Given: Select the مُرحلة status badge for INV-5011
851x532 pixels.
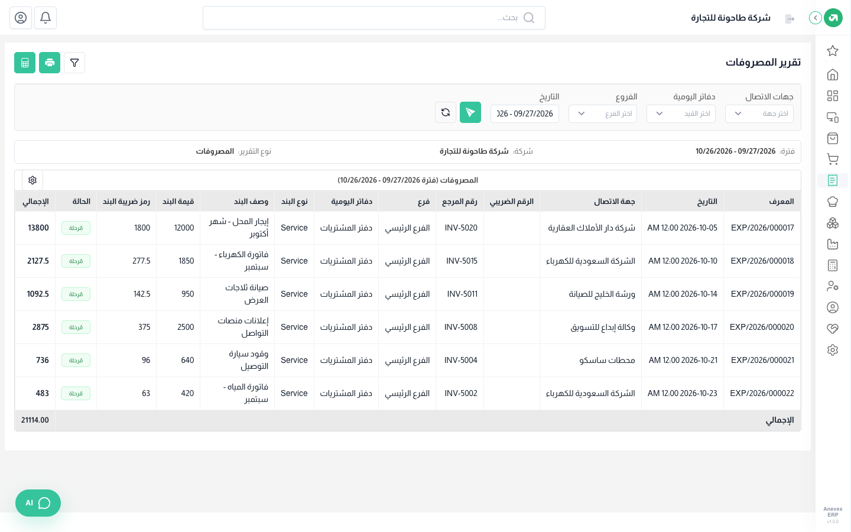Looking at the screenshot, I should [x=76, y=294].
